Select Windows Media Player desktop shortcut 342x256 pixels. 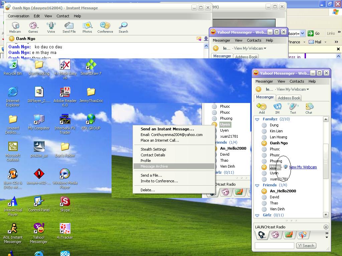[65, 179]
